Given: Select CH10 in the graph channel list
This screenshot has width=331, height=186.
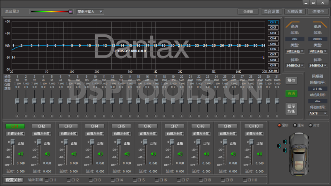Looking at the screenshot, I should click(273, 71).
